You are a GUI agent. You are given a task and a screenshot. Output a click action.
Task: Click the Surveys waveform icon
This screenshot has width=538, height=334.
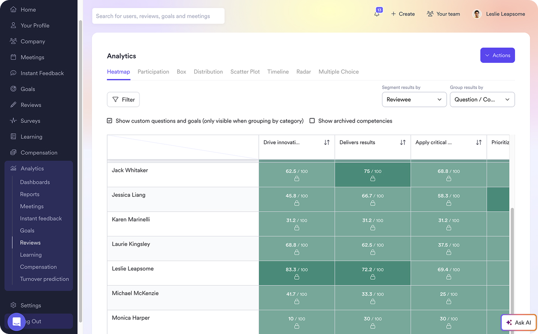pyautogui.click(x=13, y=121)
